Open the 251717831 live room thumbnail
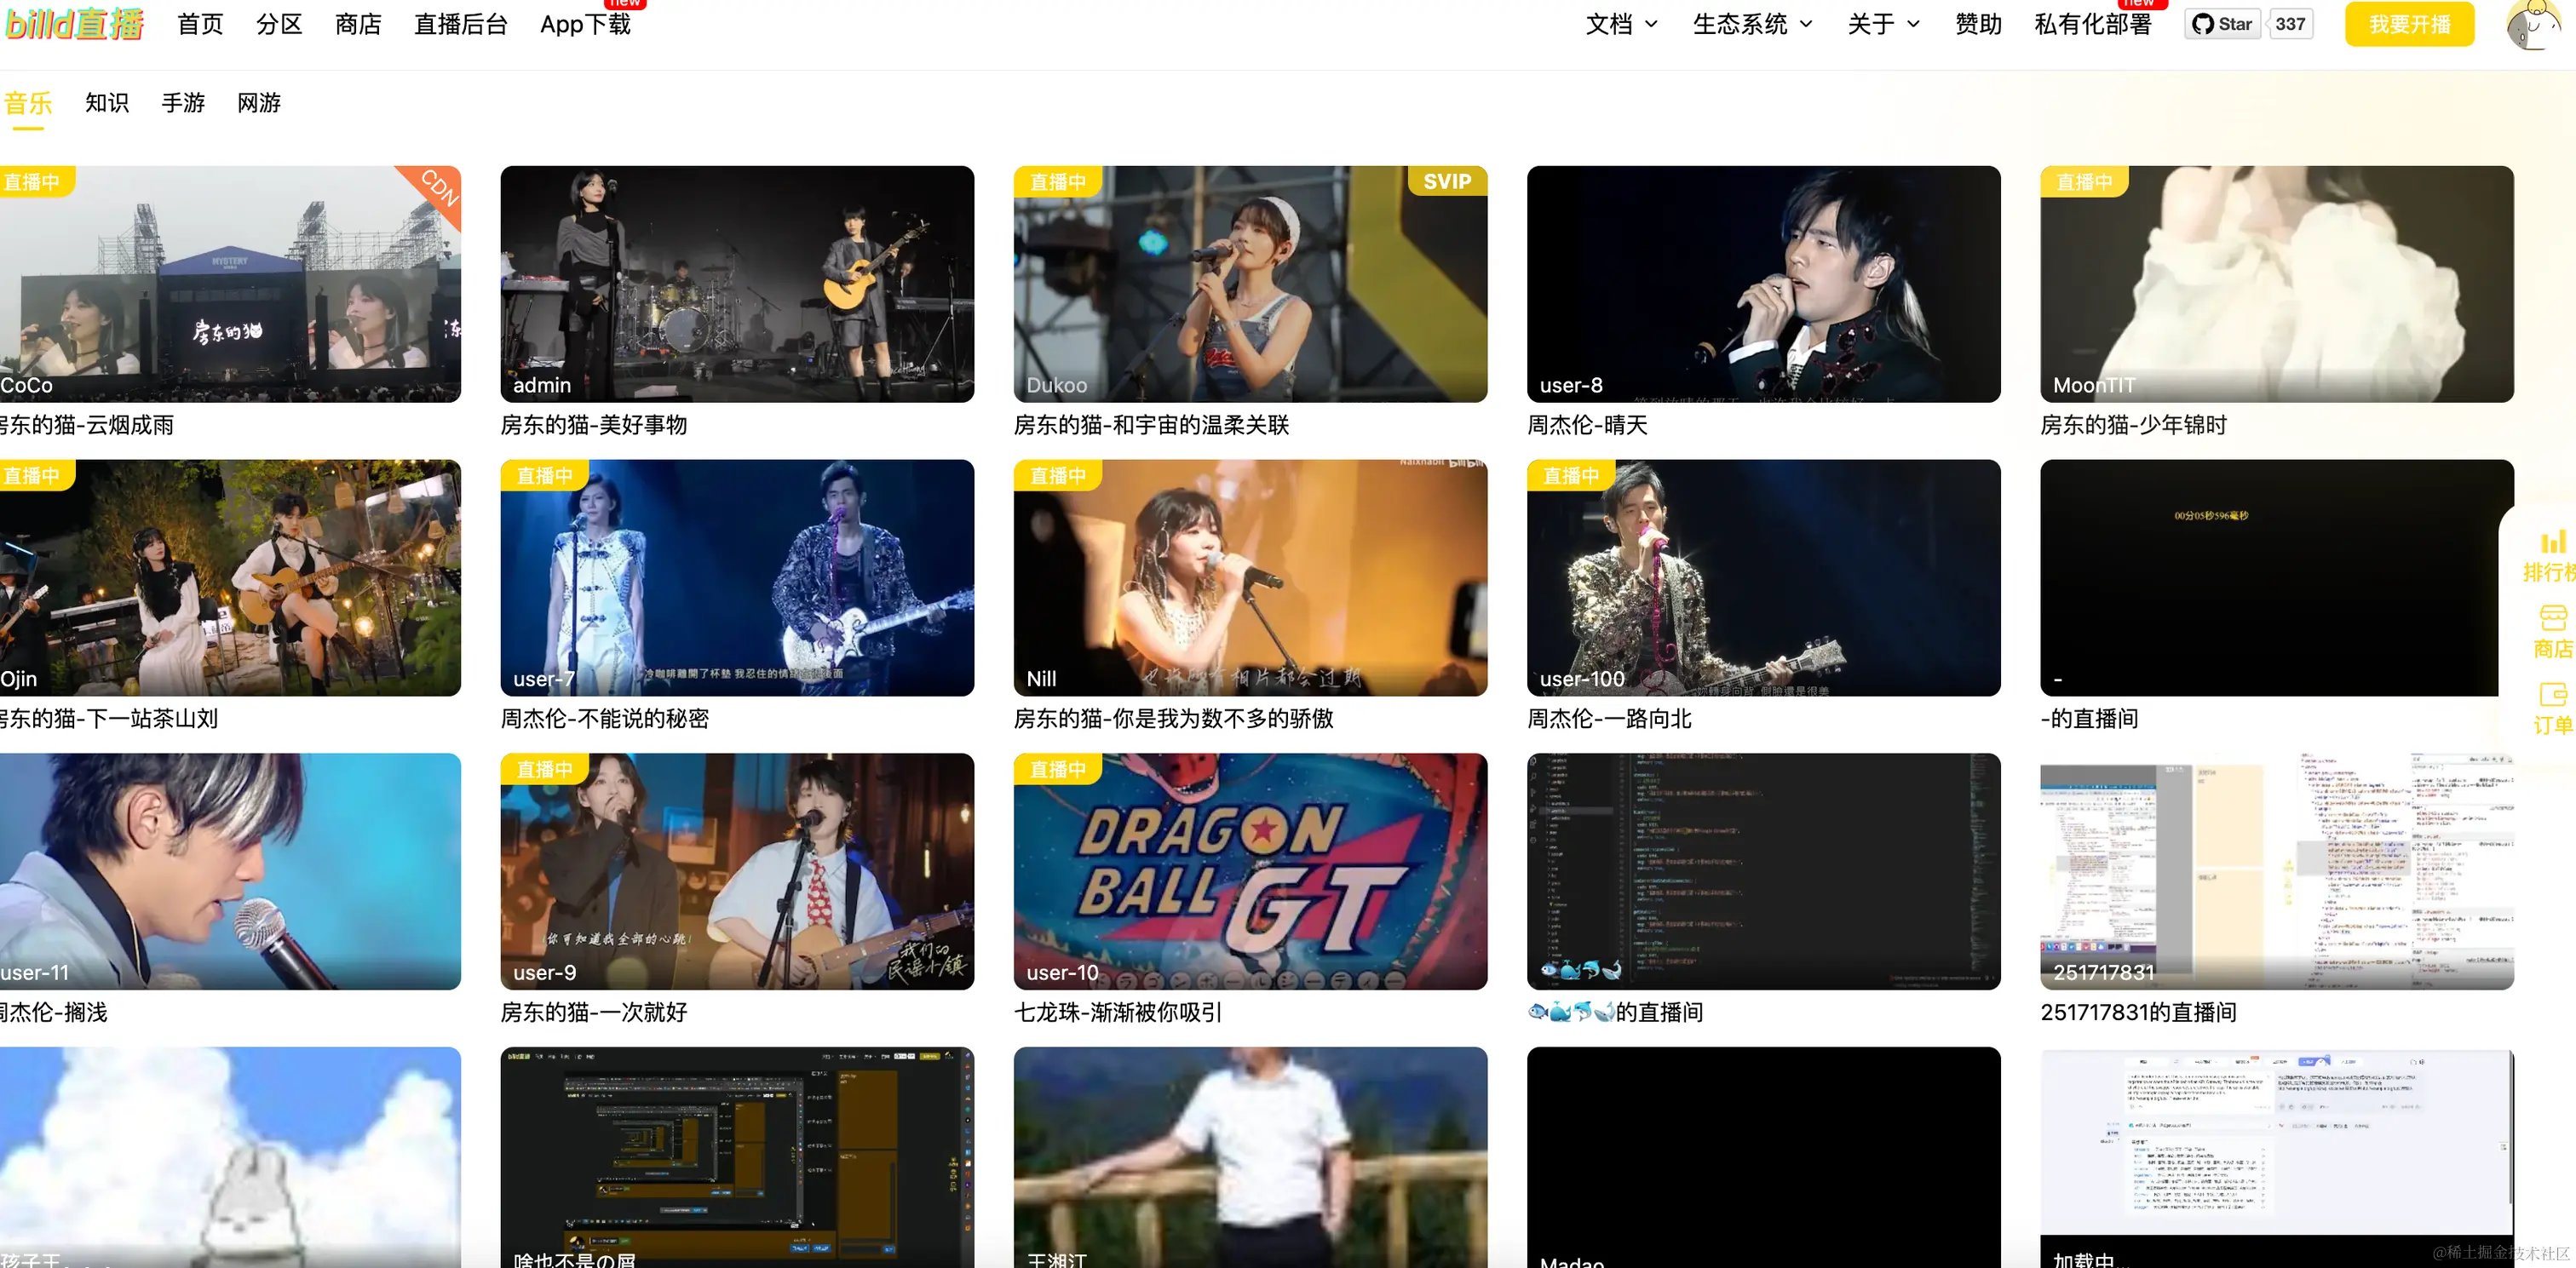 (2277, 872)
